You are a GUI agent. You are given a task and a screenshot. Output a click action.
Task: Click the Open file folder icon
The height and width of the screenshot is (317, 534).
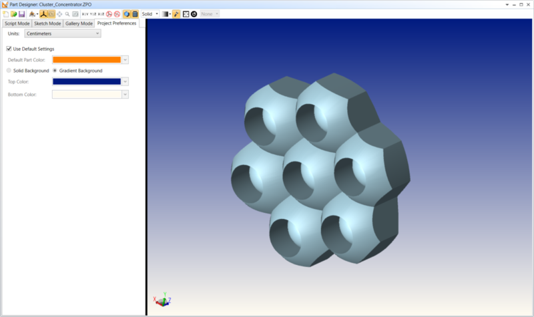tap(13, 14)
